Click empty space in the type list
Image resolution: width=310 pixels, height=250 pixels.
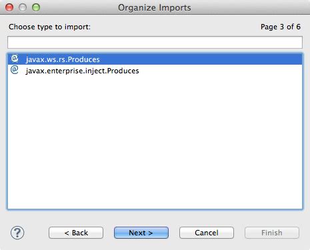(x=155, y=142)
